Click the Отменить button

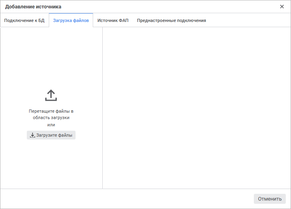270,199
